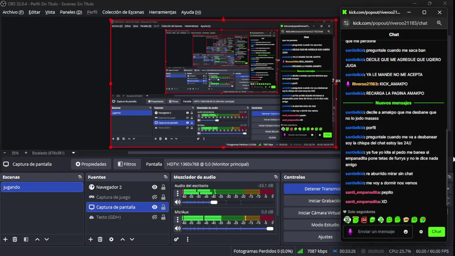Open Propiedades of the selected source

pyautogui.click(x=91, y=164)
